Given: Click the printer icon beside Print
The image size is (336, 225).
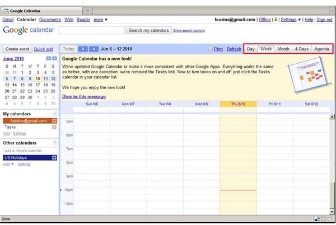Looking at the screenshot, I should click(x=210, y=49).
